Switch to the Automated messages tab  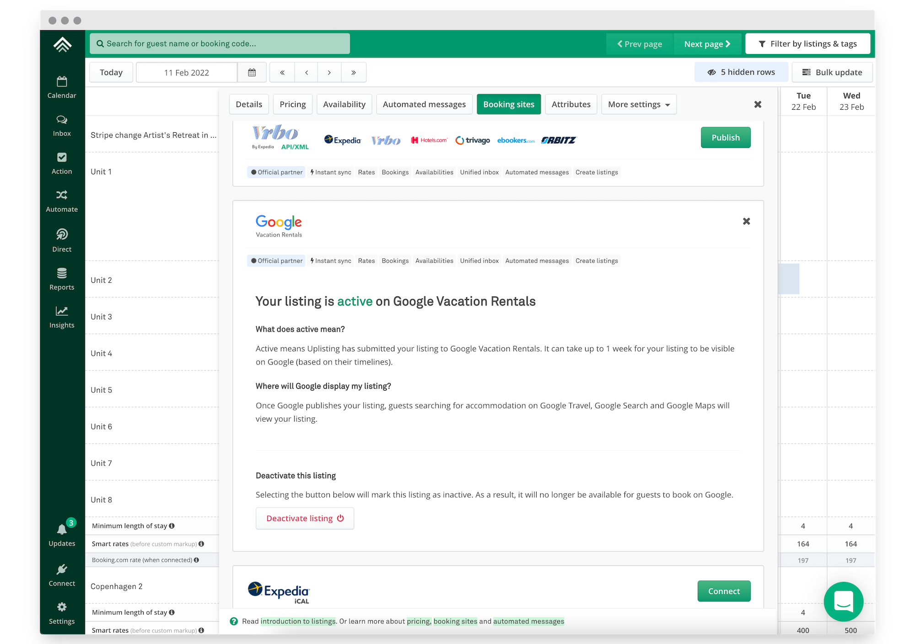coord(424,104)
